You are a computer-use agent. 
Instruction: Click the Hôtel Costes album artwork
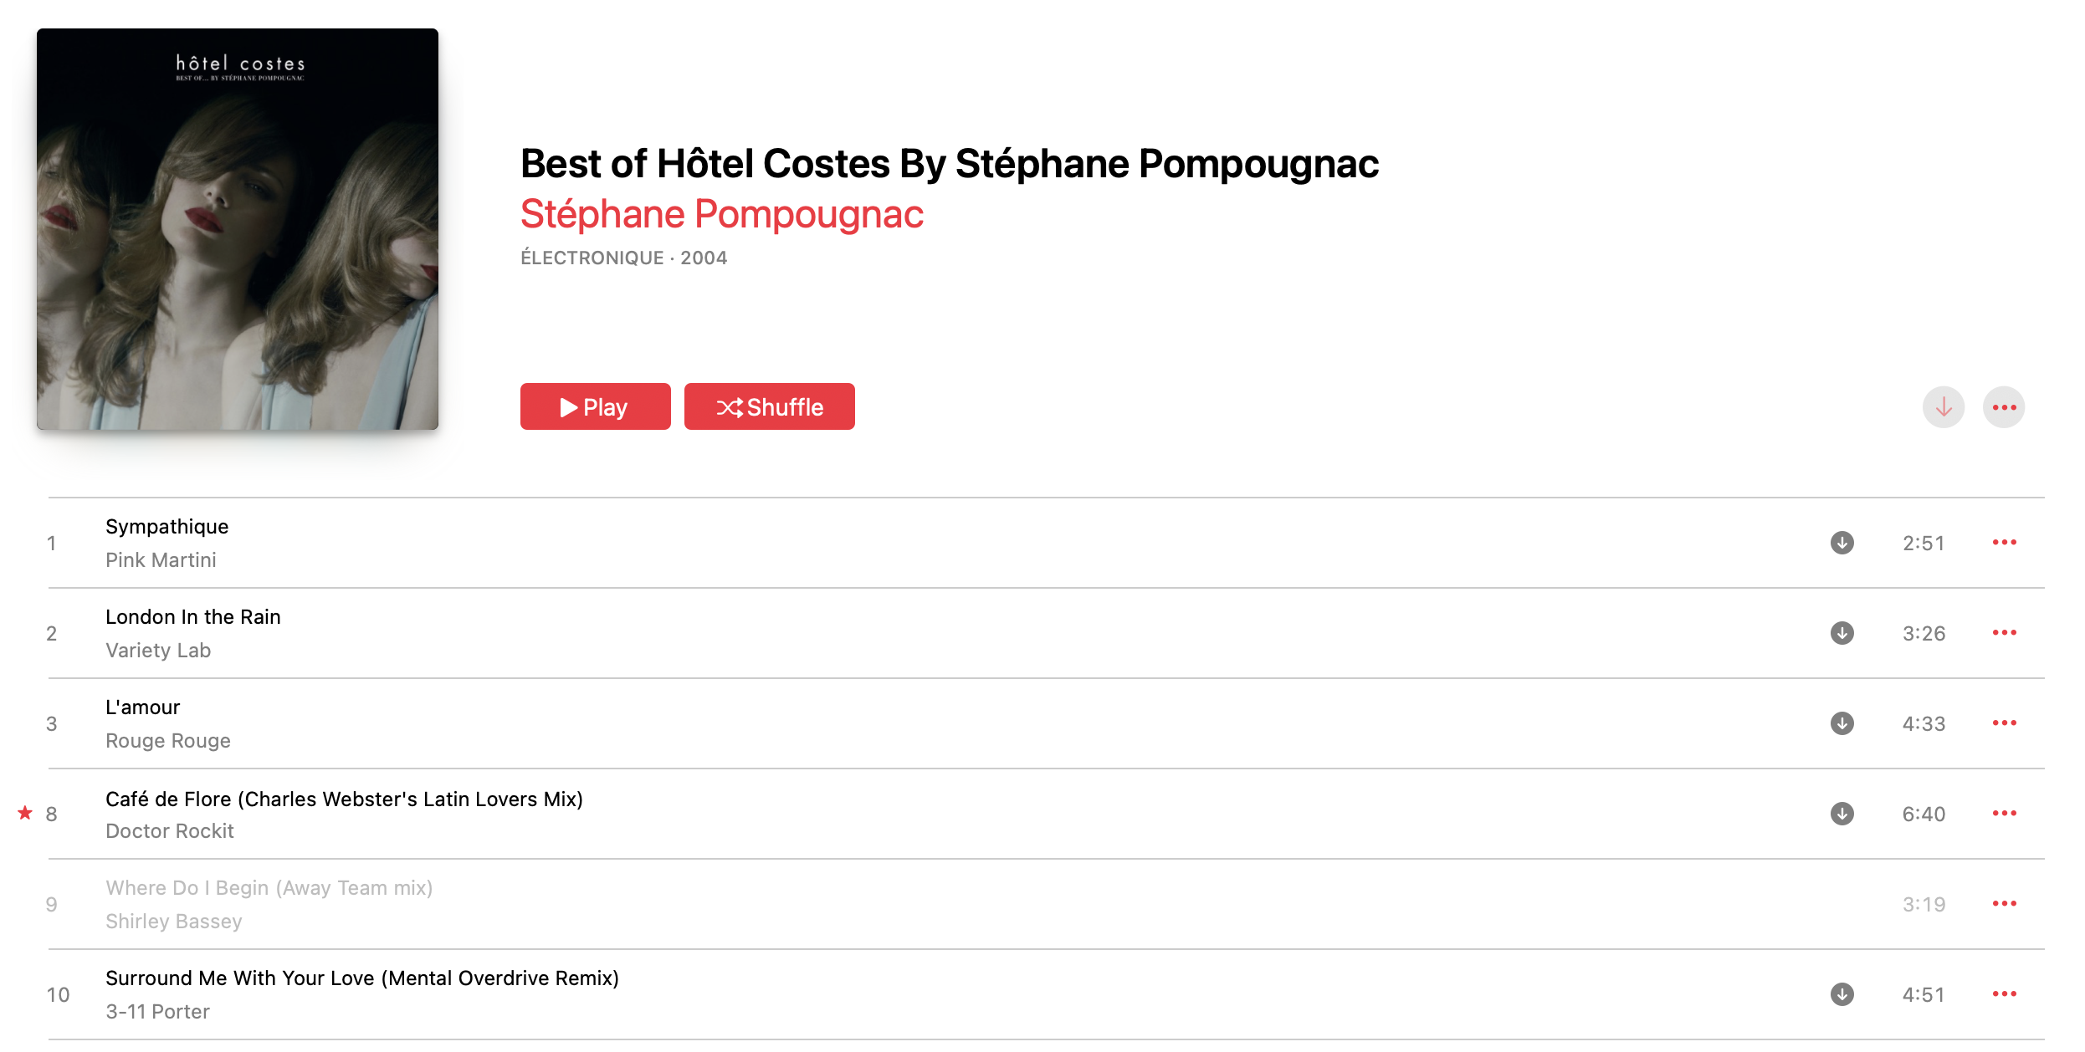238,229
